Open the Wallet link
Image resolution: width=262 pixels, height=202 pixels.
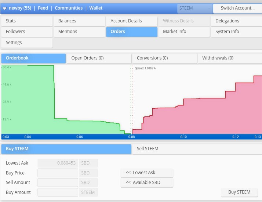pyautogui.click(x=96, y=8)
